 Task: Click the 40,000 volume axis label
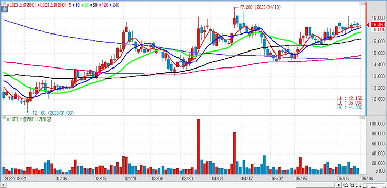pos(378,154)
